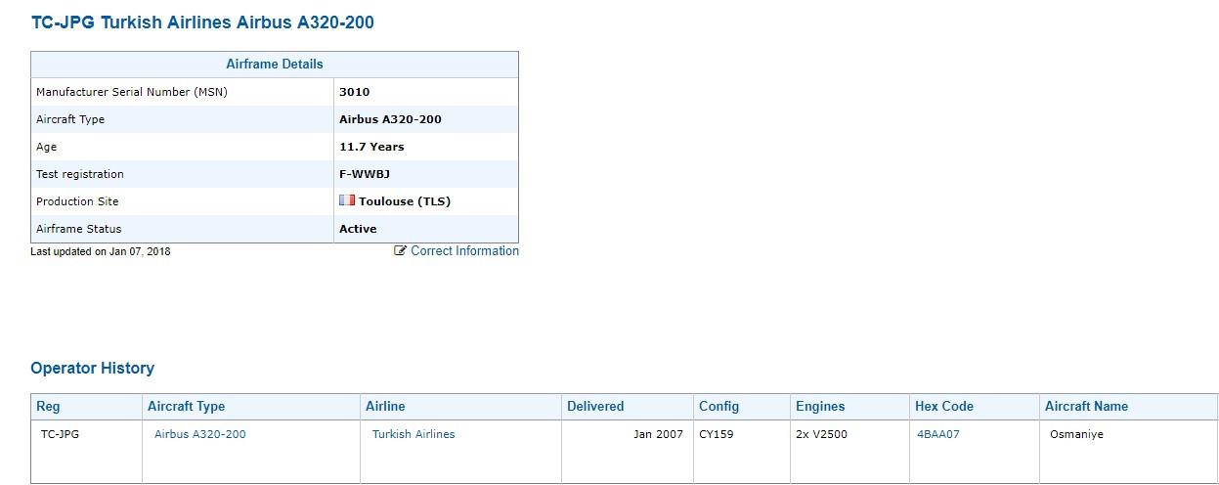The width and height of the screenshot is (1219, 485).
Task: Open the Turkish Airlines link in Operator History
Action: pos(414,434)
